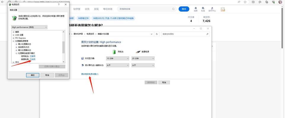Image resolution: width=285 pixels, height=118 pixels.
Task: Click the browser essentials heart icon
Action: pyautogui.click(x=273, y=2)
